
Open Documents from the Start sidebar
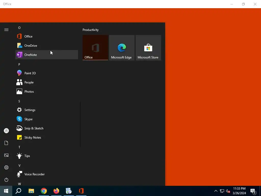[6, 143]
